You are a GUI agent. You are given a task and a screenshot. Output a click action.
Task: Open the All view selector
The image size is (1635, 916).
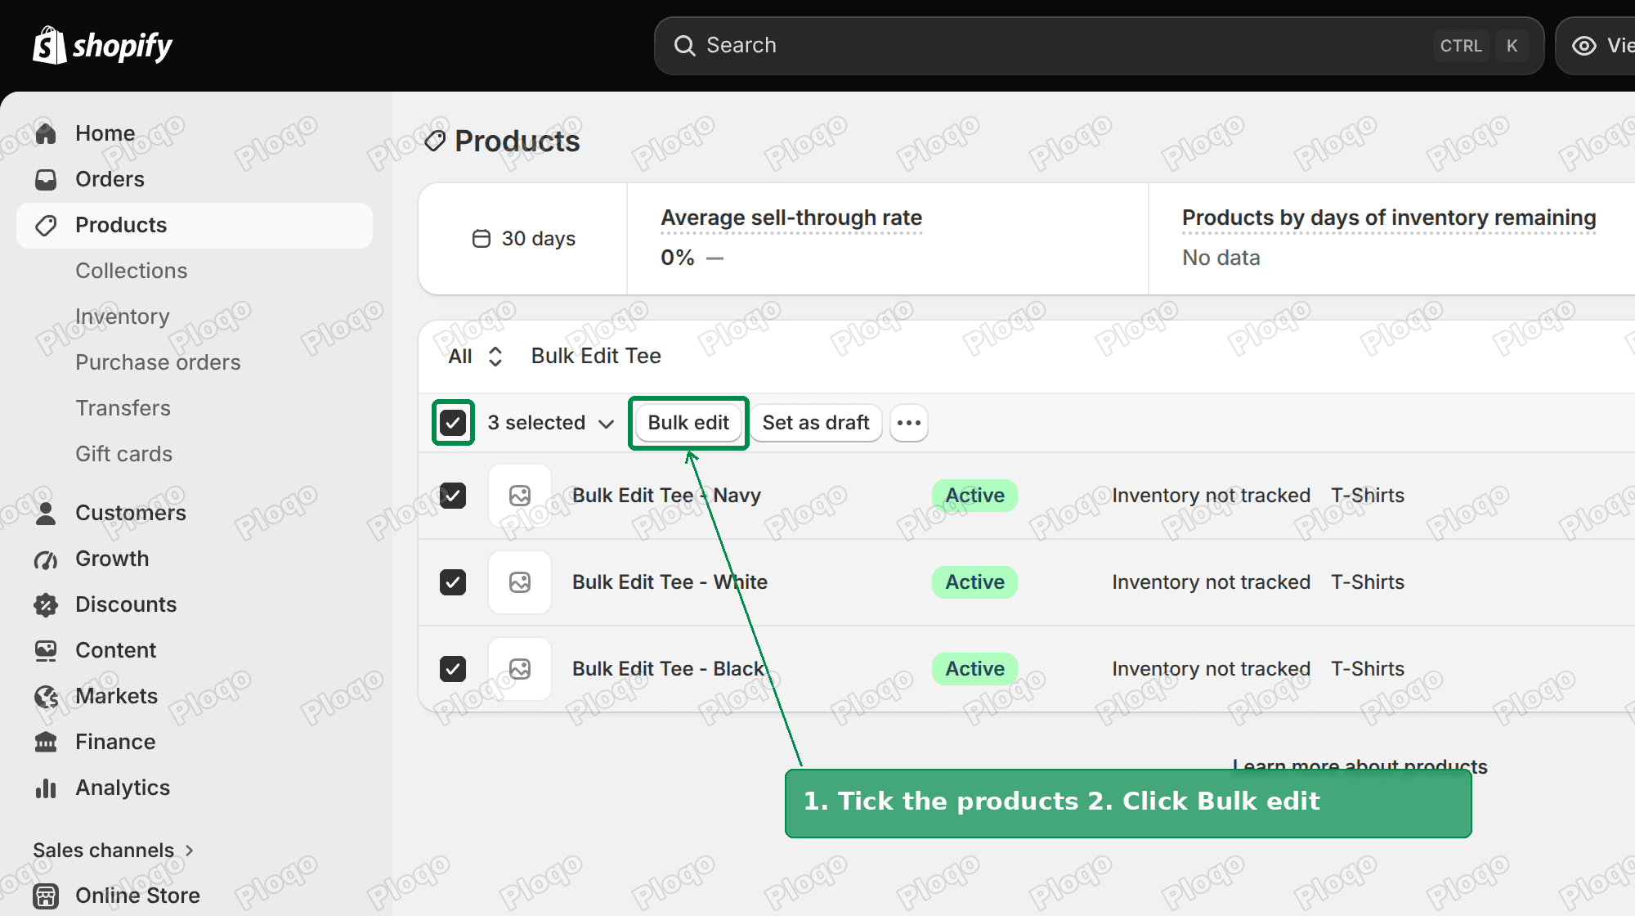(x=475, y=357)
